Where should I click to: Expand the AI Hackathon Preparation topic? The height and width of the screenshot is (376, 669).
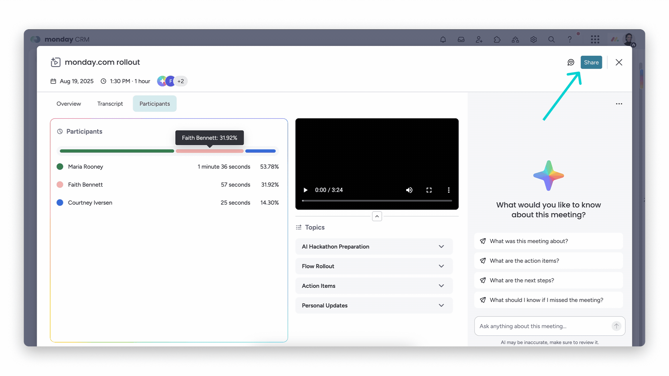click(374, 246)
